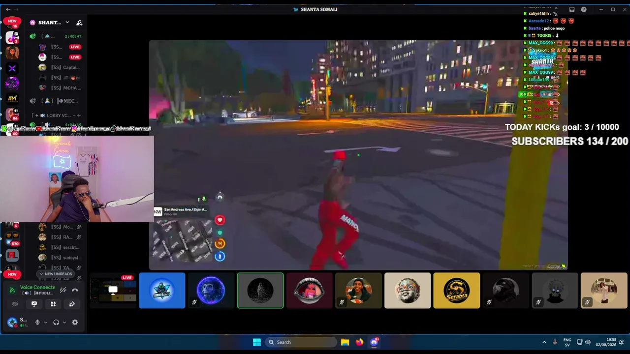The image size is (630, 354).
Task: Toggle camera in voice panel
Action: (15, 304)
